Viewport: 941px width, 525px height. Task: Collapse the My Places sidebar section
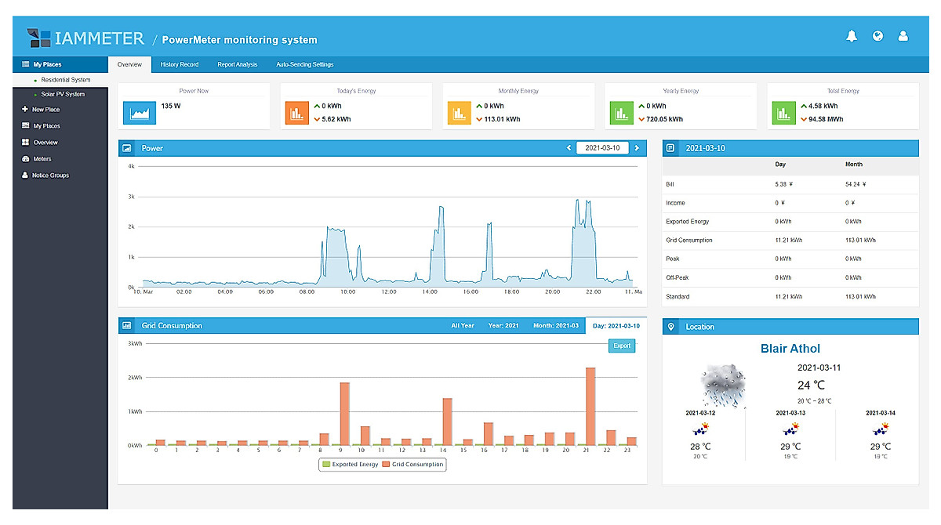47,64
